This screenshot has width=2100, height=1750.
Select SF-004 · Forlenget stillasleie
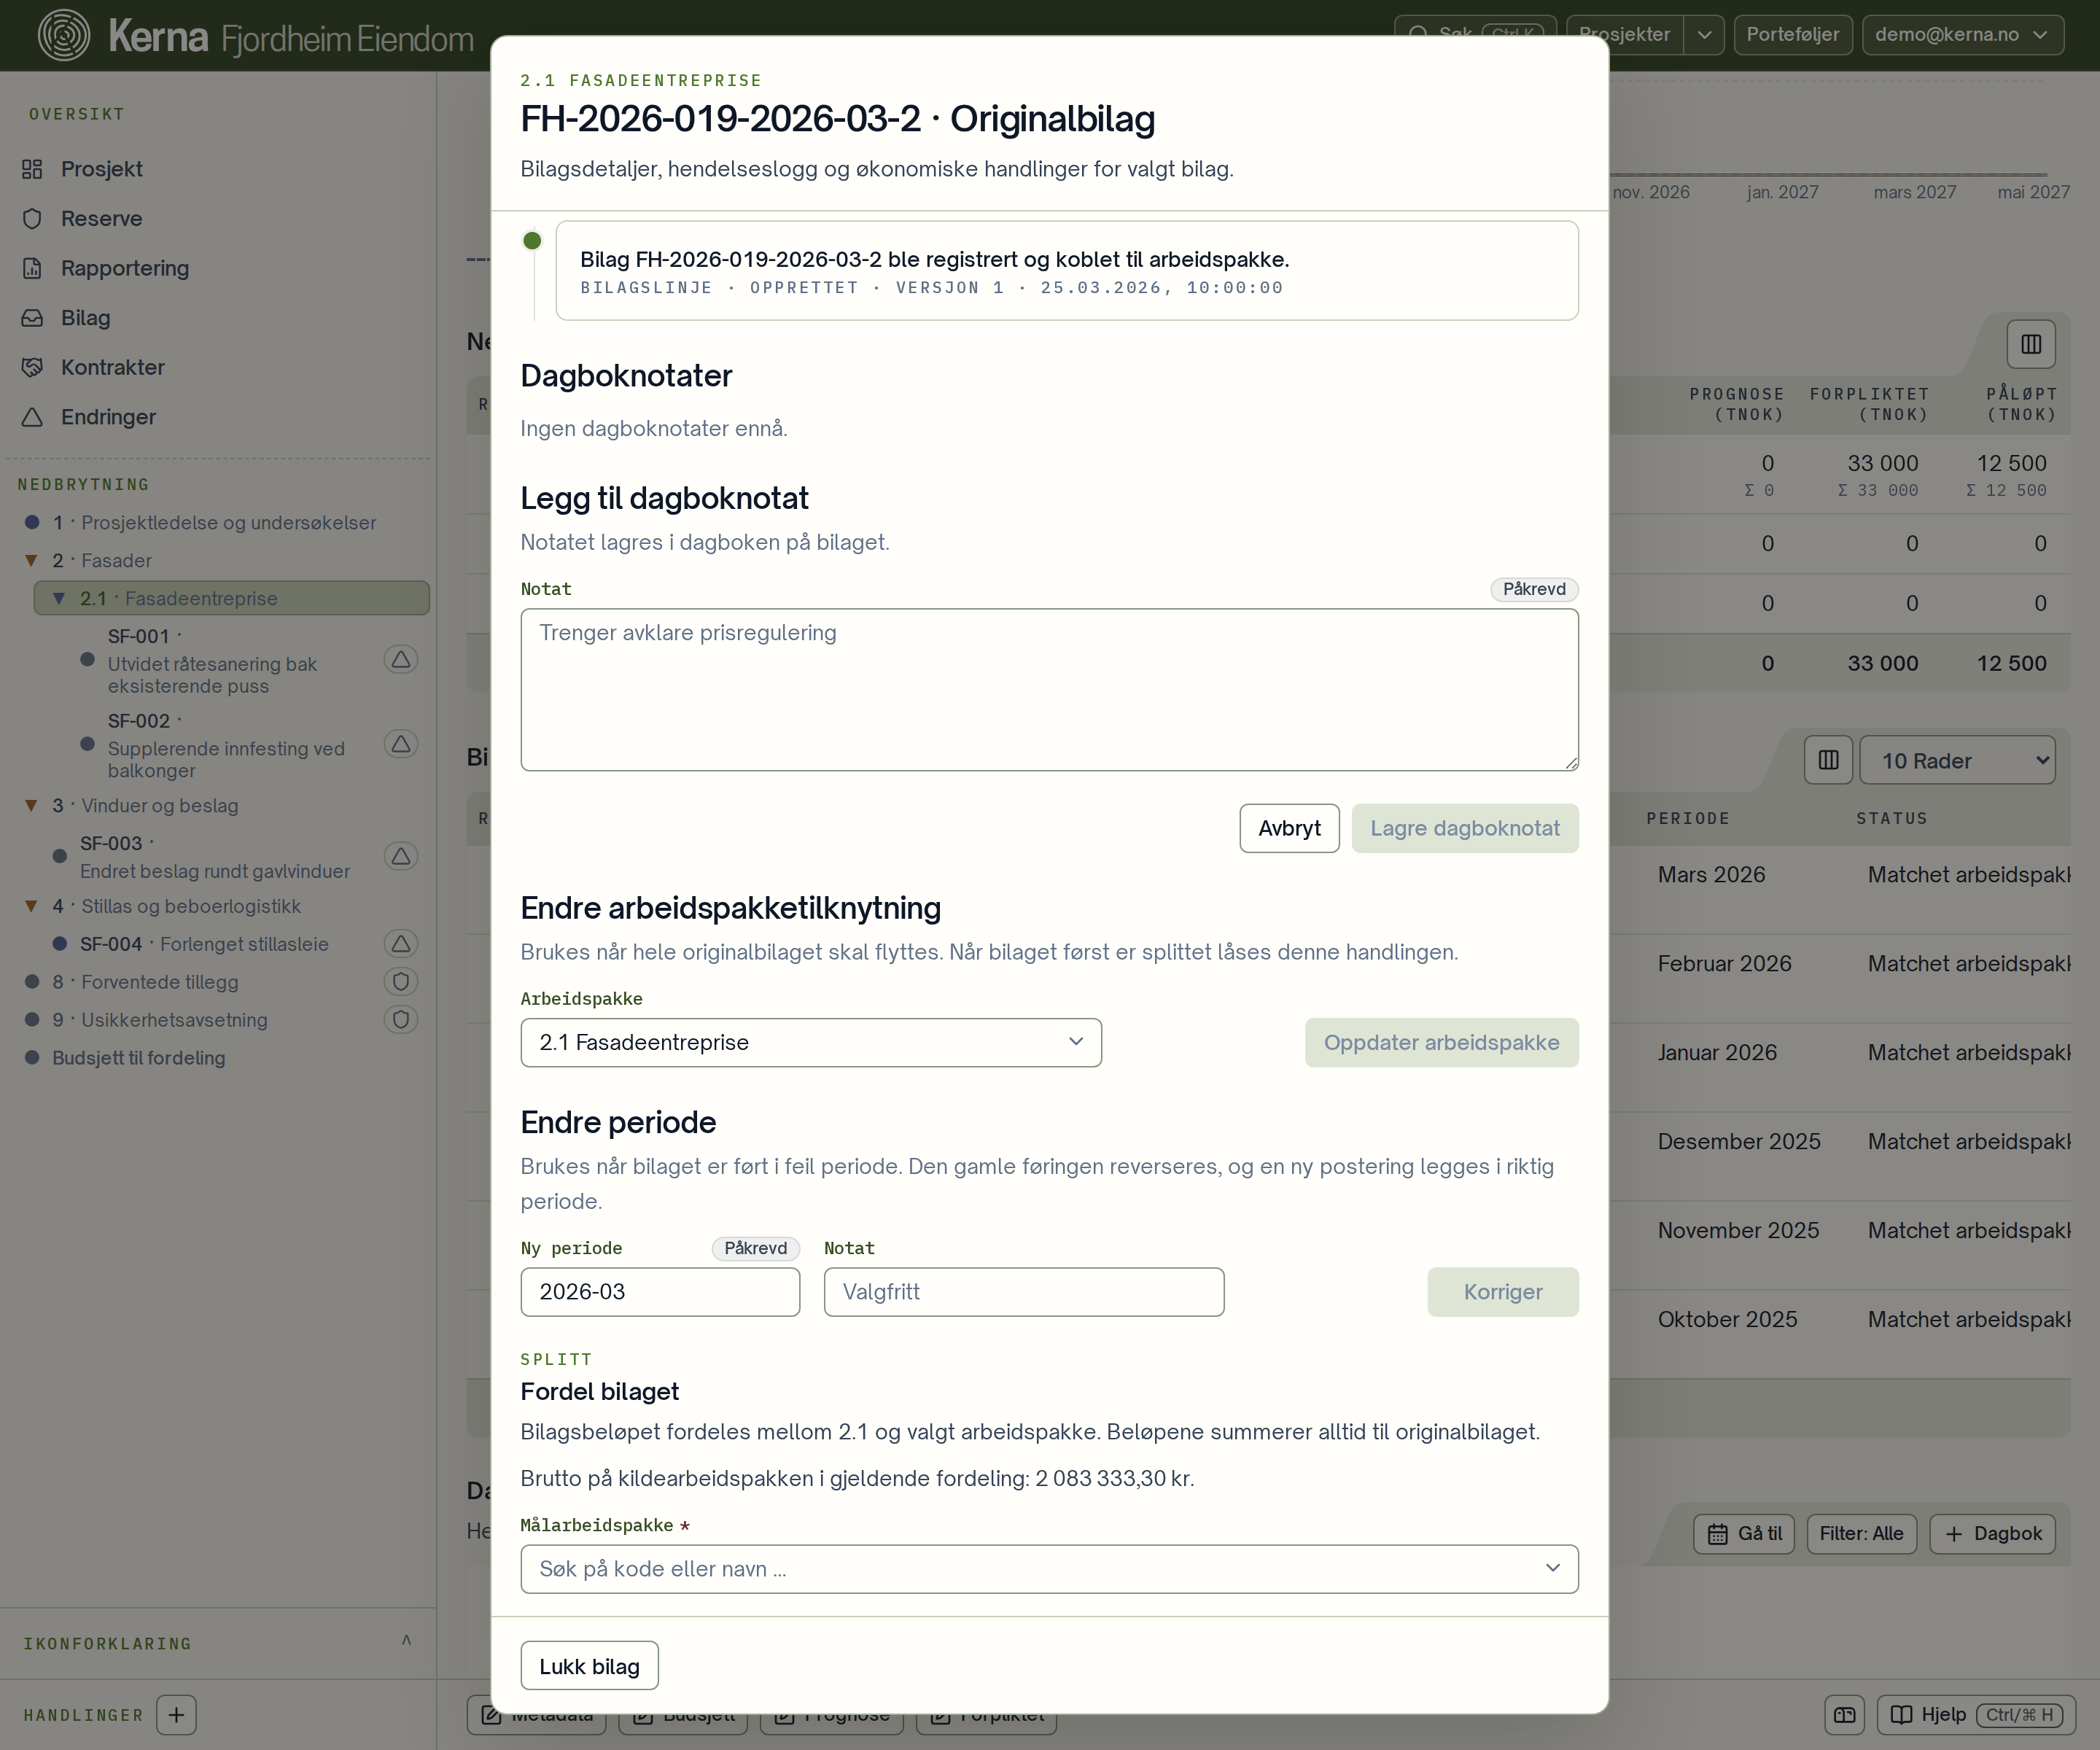[x=204, y=944]
